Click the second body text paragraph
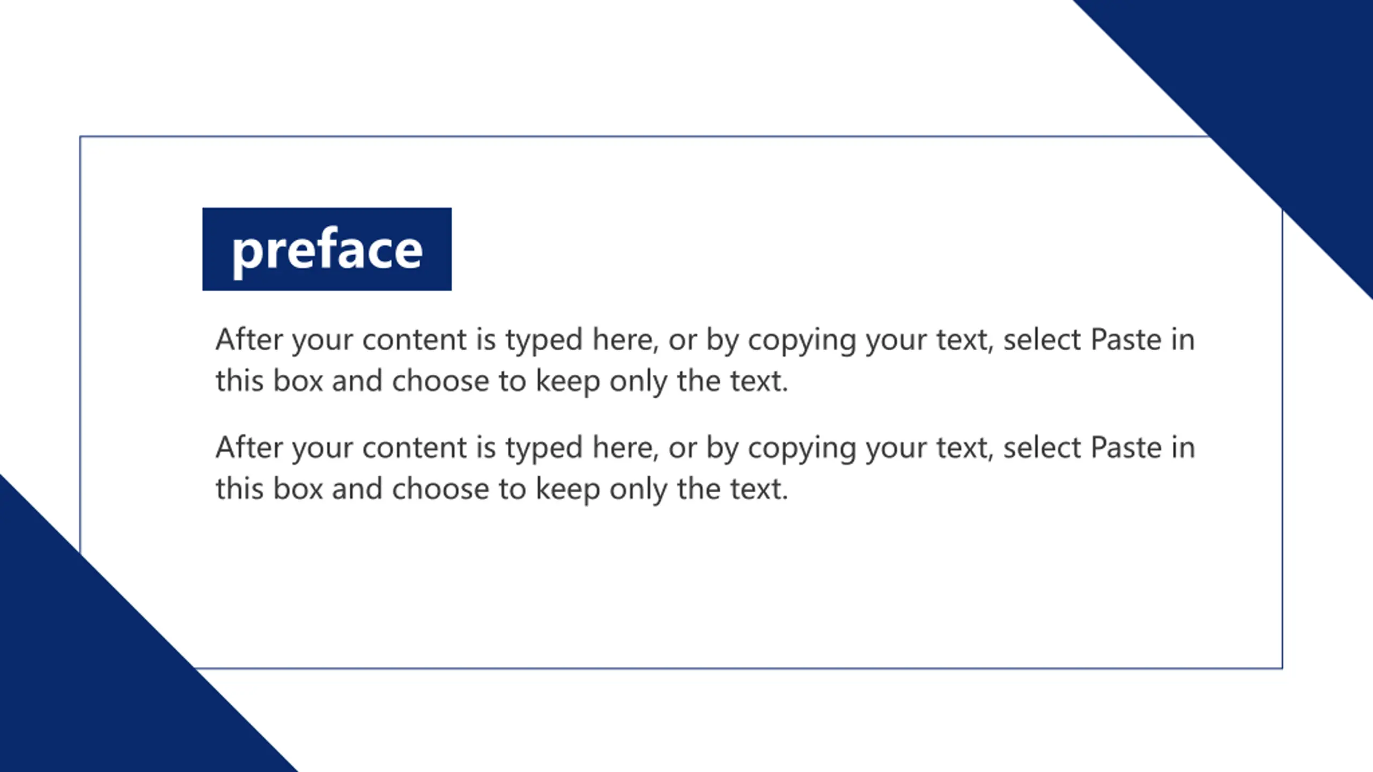The height and width of the screenshot is (772, 1373). (705, 468)
